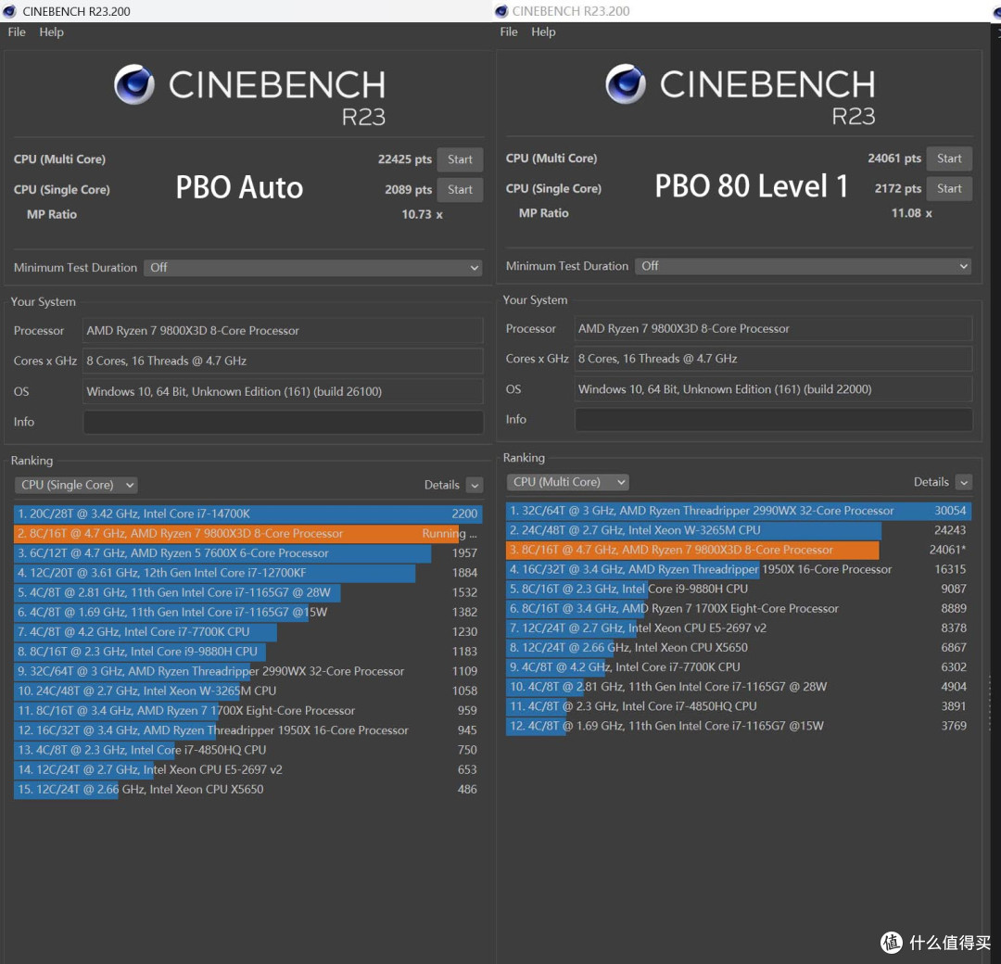This screenshot has width=1001, height=964.
Task: Click the Cinebench sphere logo in right window
Action: pos(626,83)
